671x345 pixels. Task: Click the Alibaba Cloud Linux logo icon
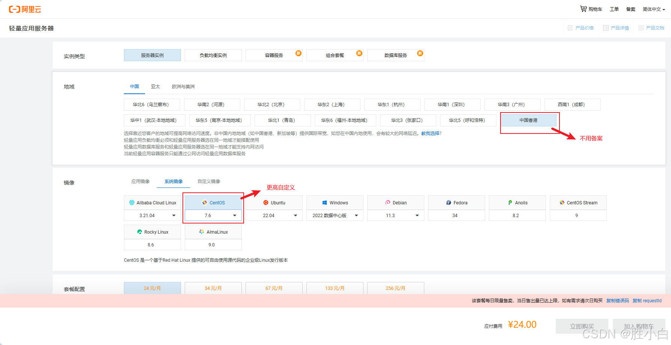coord(132,202)
